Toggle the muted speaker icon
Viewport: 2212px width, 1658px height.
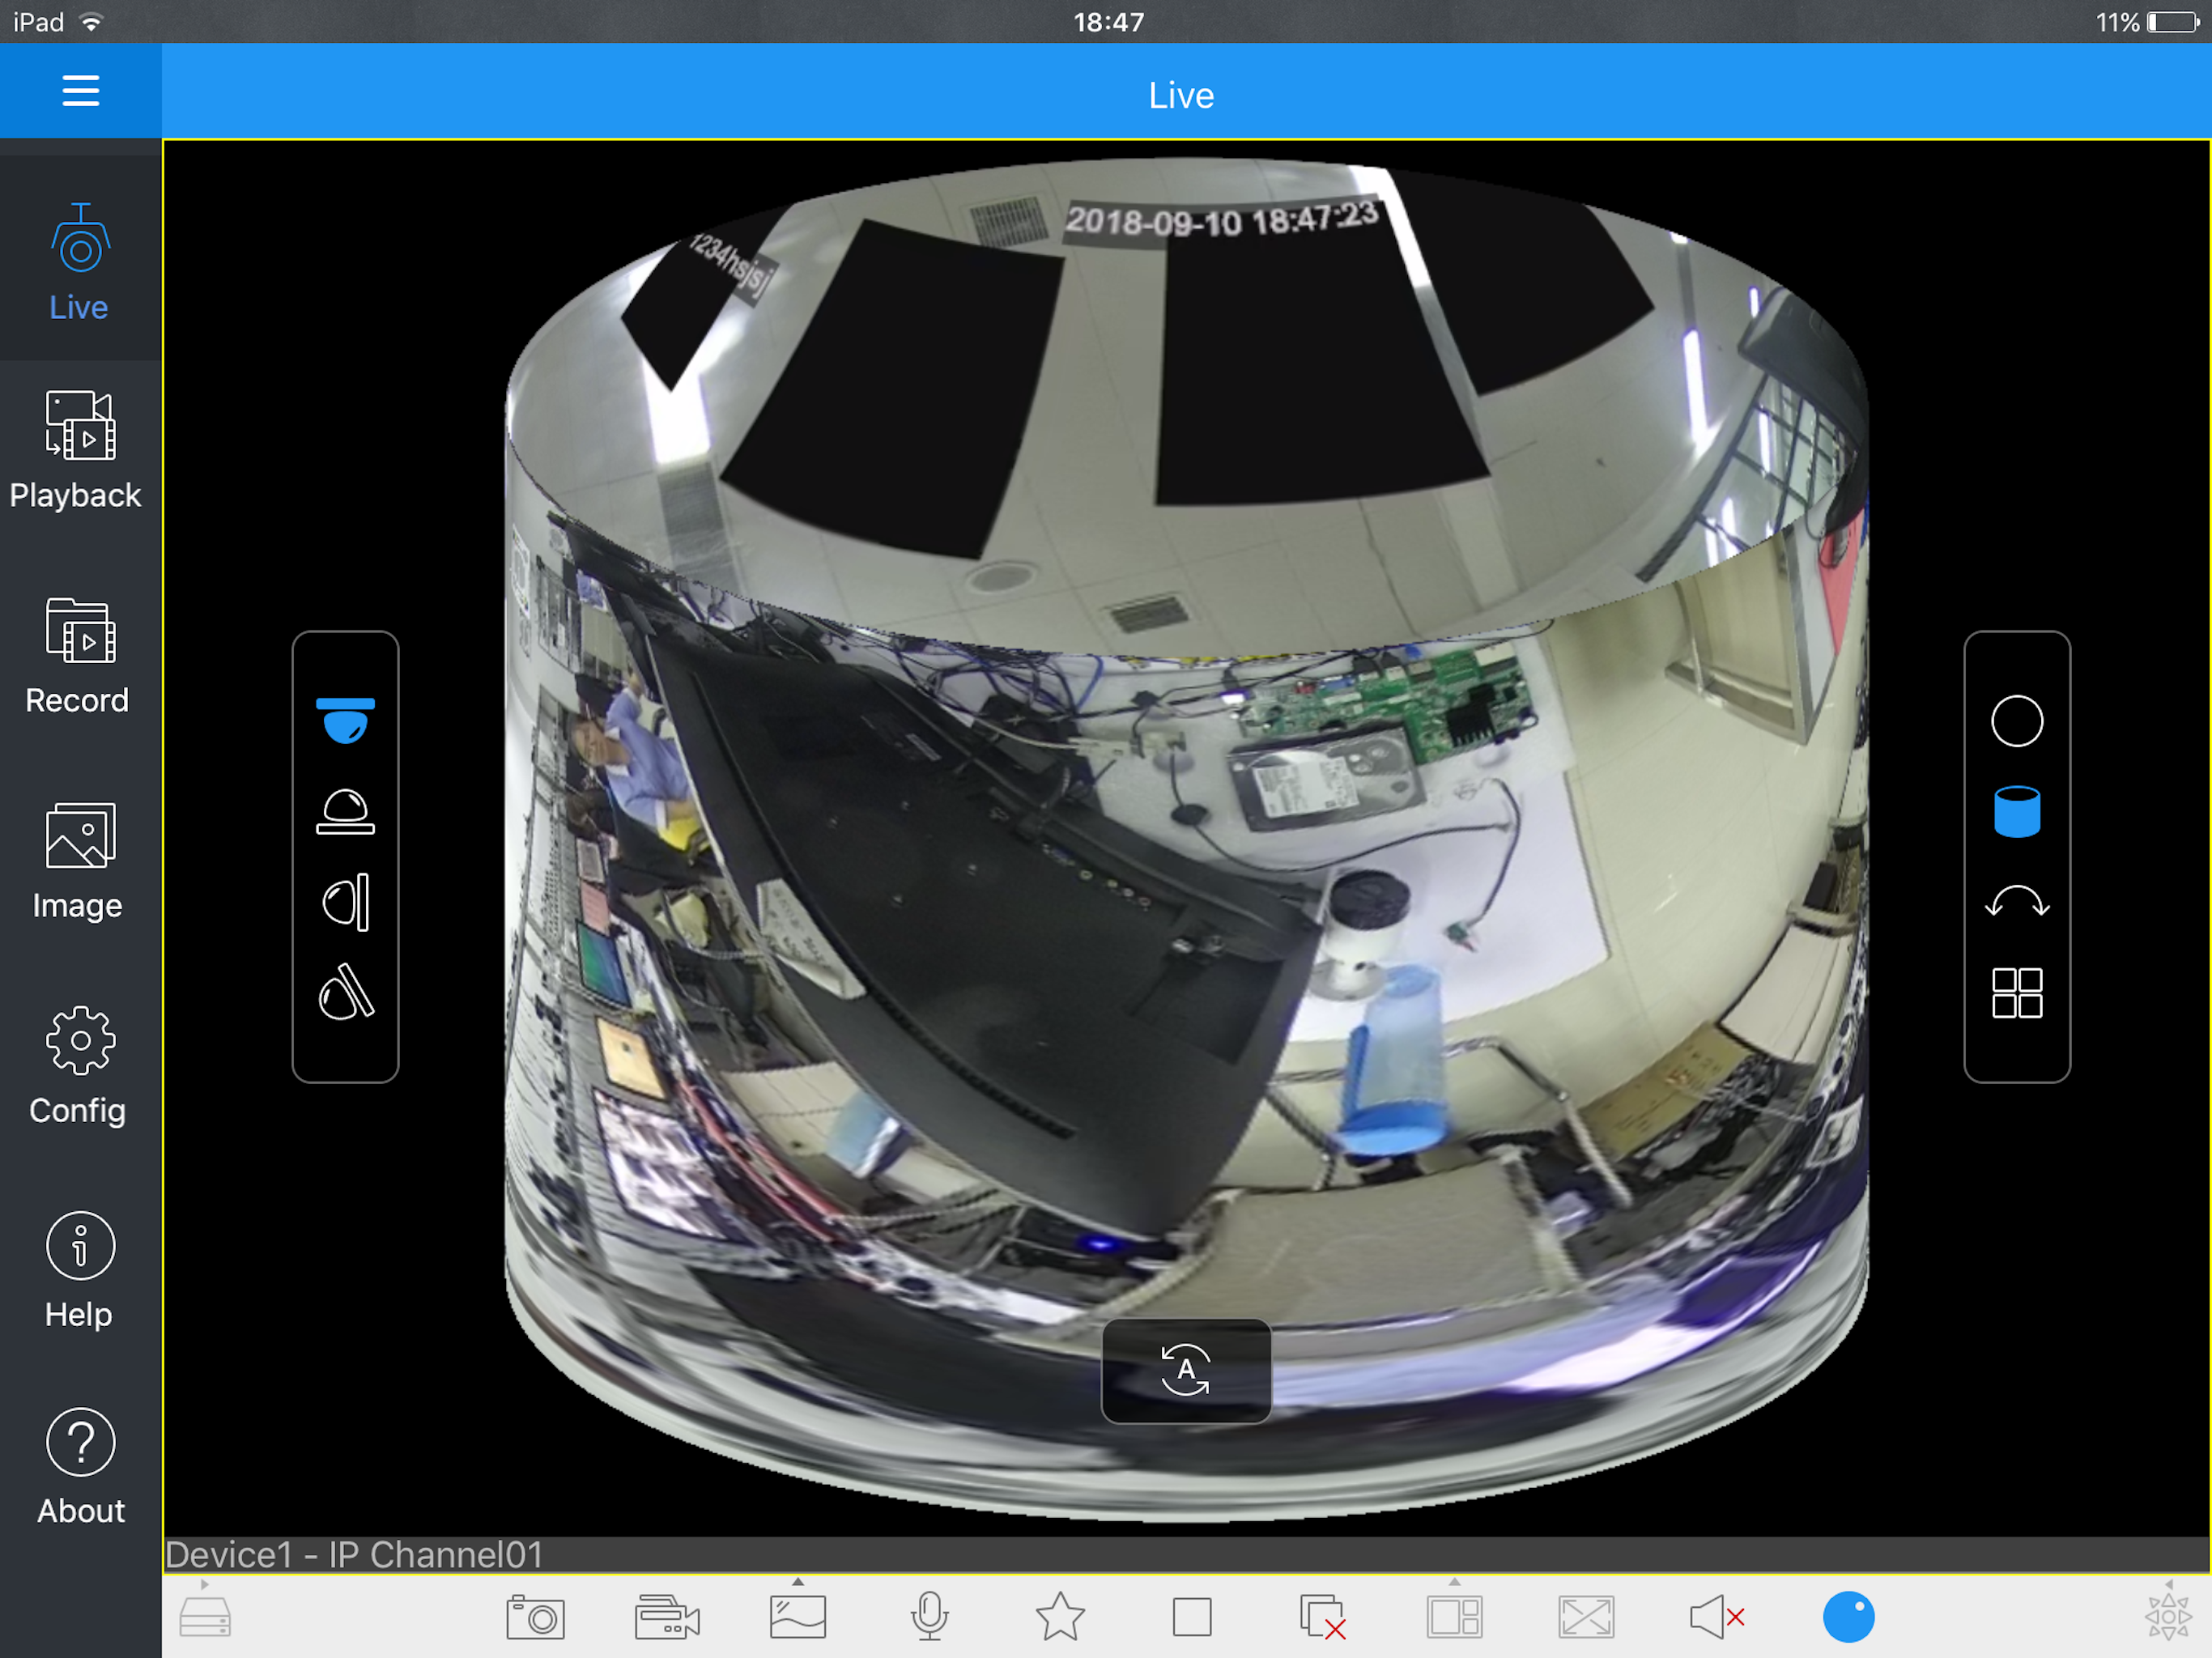(1716, 1617)
